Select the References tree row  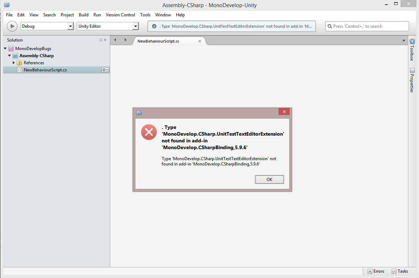[57, 63]
